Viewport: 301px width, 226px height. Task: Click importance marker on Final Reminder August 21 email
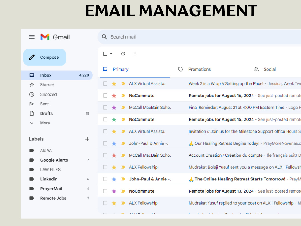pyautogui.click(x=123, y=108)
